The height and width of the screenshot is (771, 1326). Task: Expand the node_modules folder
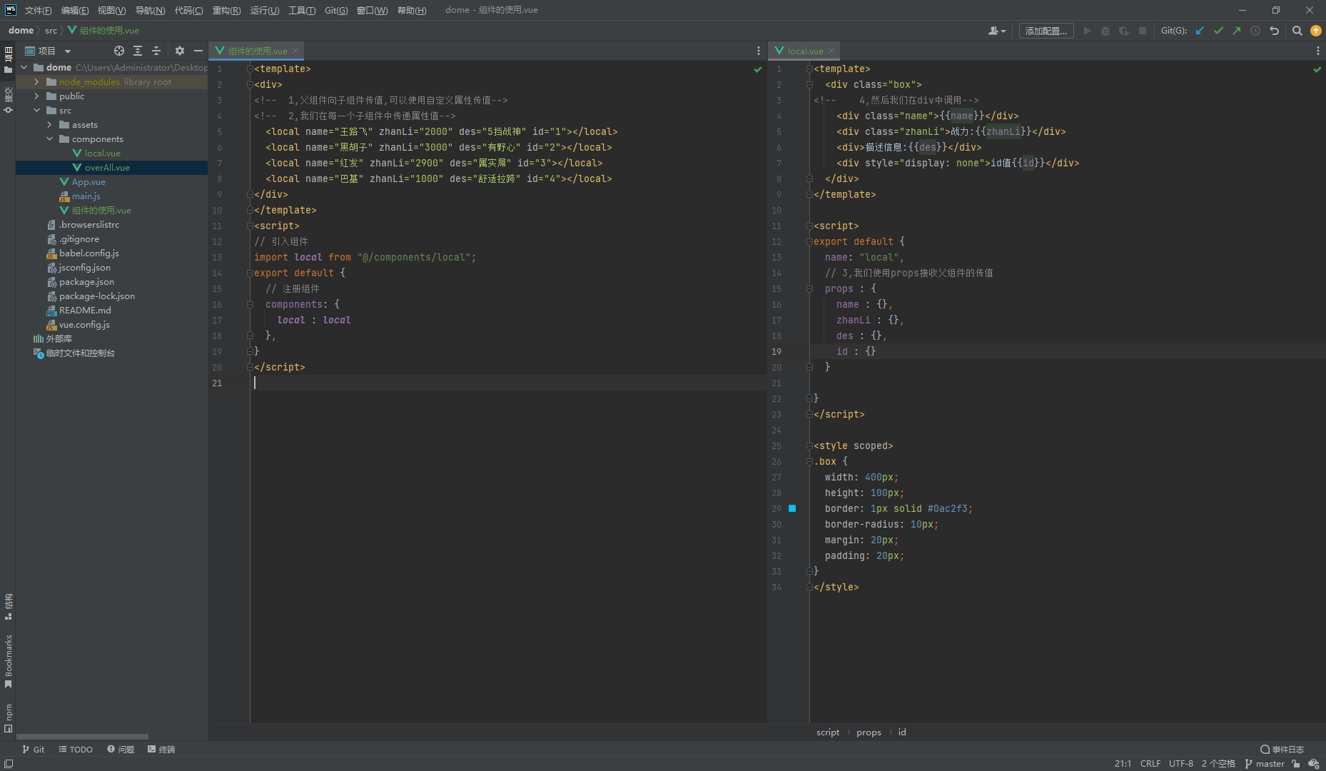click(x=36, y=82)
